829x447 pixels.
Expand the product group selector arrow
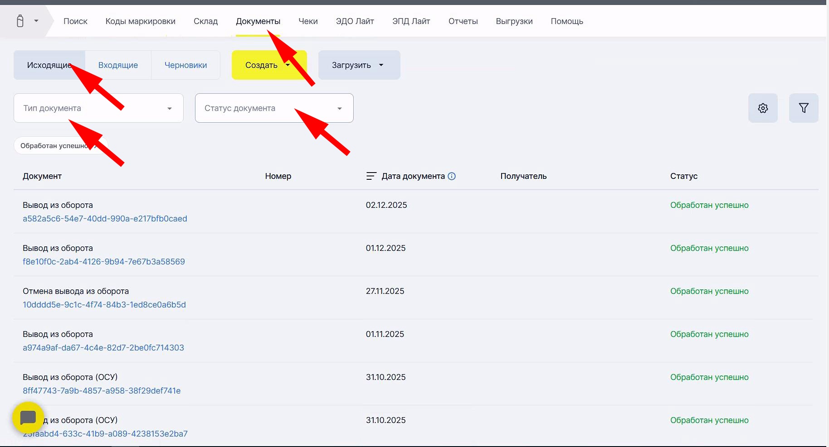coord(36,21)
